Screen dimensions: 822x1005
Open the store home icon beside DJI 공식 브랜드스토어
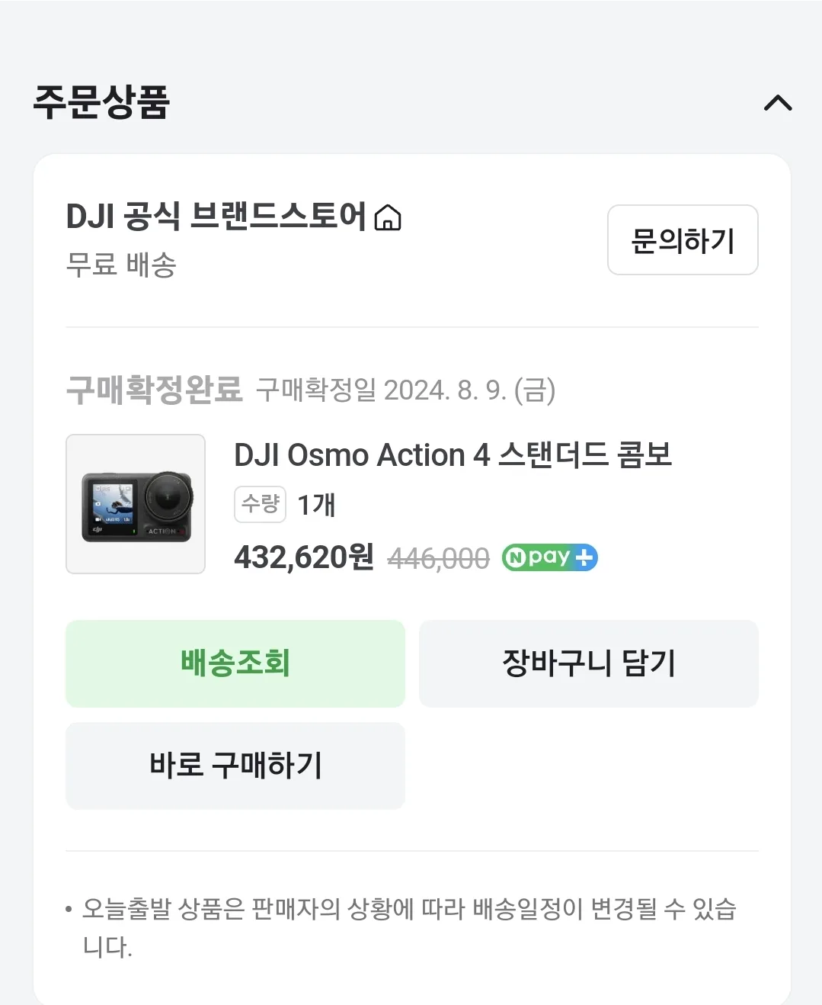pos(388,217)
